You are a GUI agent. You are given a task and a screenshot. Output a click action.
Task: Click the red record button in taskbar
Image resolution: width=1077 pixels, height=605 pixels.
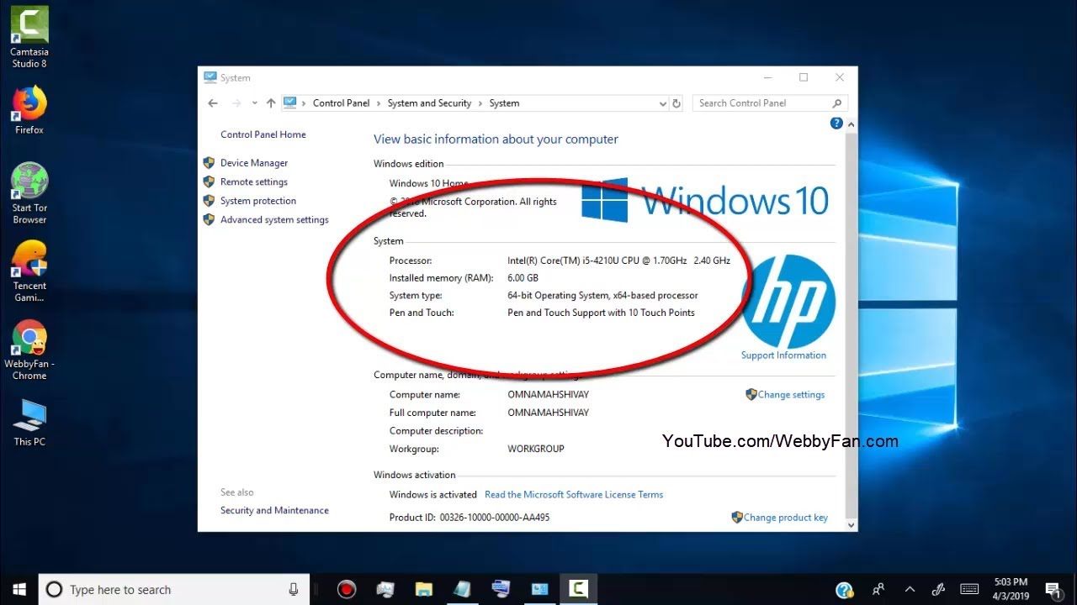pyautogui.click(x=347, y=589)
